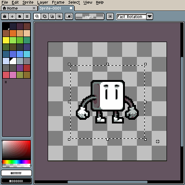
Task: Toggle the transparent color Mask option
Action: [90, 17]
